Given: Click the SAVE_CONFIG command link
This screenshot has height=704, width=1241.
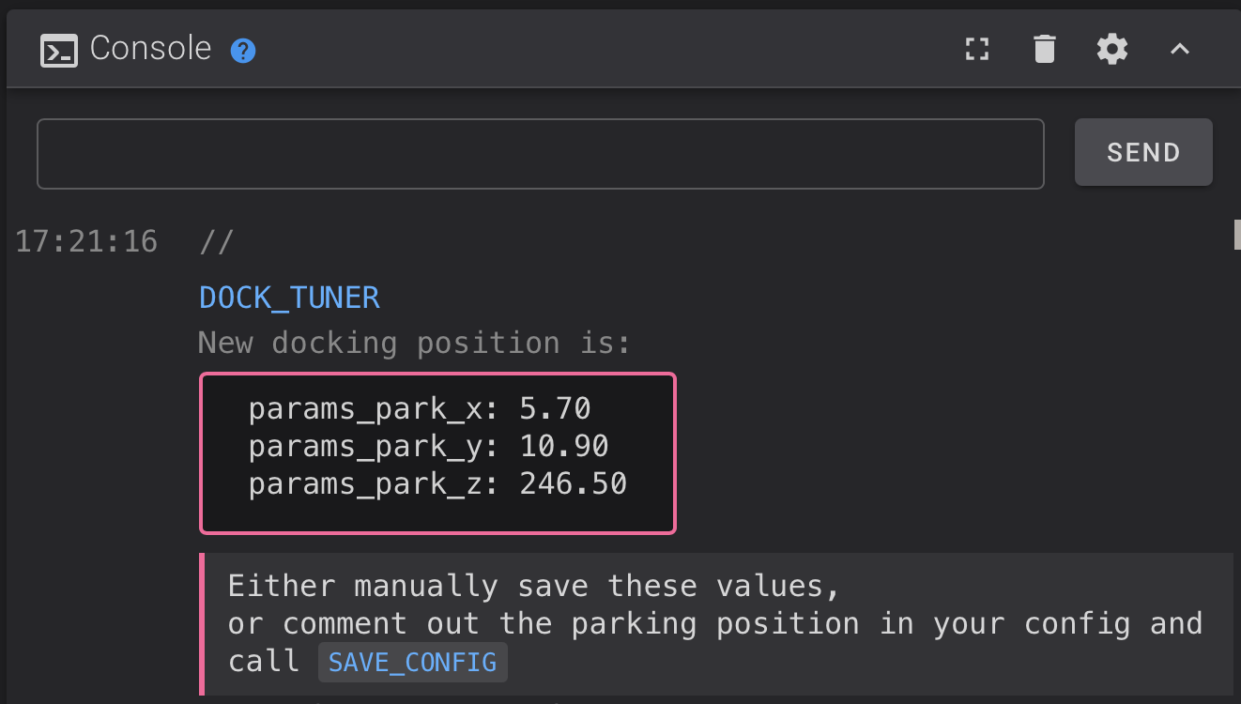Looking at the screenshot, I should [412, 662].
